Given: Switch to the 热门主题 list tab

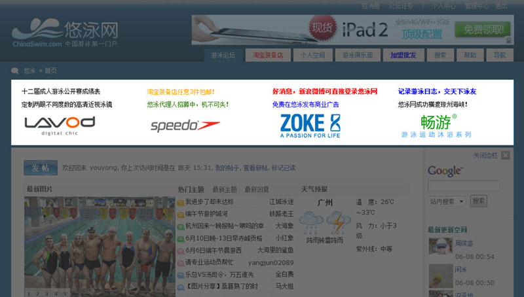Looking at the screenshot, I should (x=191, y=189).
